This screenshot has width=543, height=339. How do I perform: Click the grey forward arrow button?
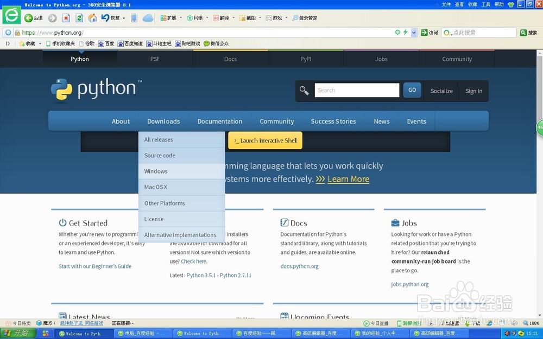52,18
